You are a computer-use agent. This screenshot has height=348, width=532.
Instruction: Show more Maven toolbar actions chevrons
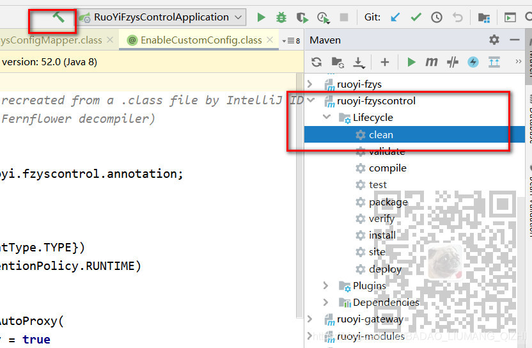click(x=518, y=61)
